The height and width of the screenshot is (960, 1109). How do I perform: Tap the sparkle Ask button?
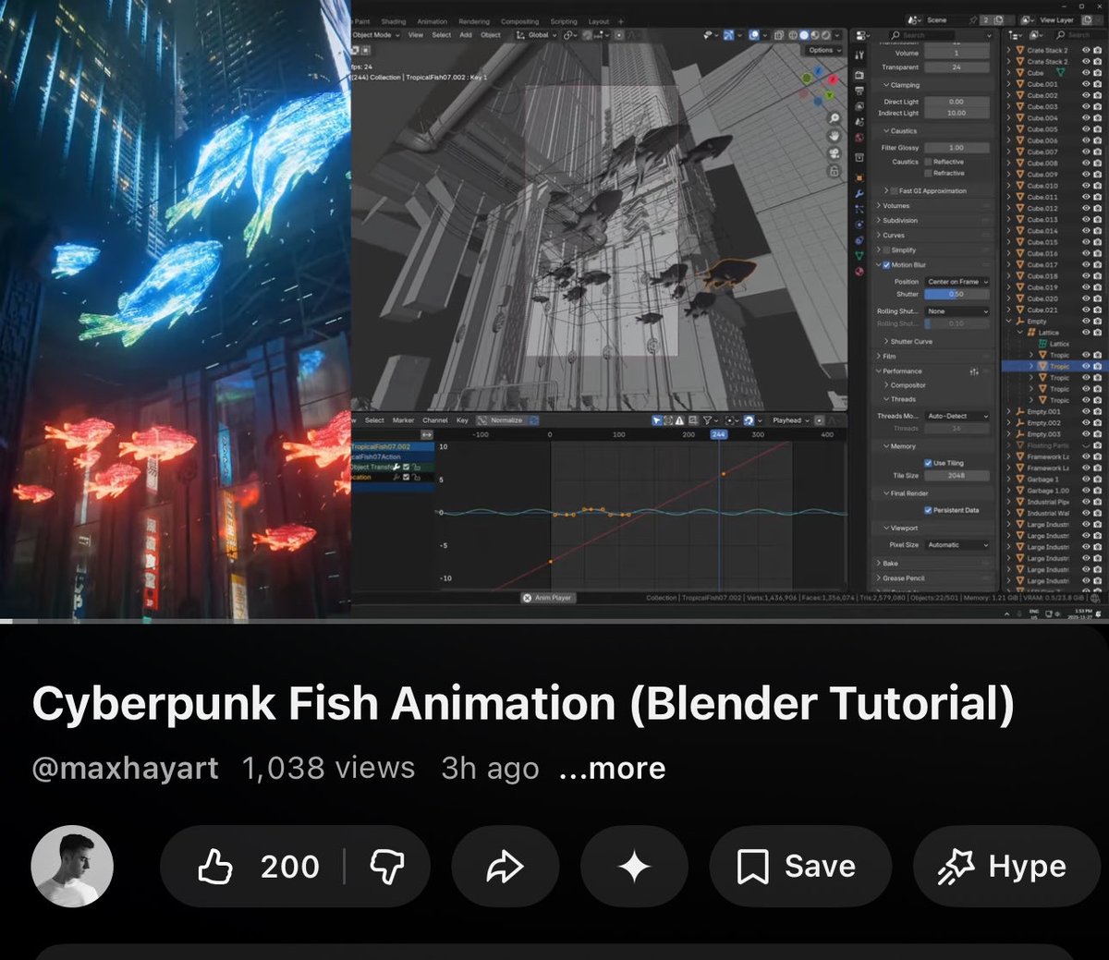[634, 867]
